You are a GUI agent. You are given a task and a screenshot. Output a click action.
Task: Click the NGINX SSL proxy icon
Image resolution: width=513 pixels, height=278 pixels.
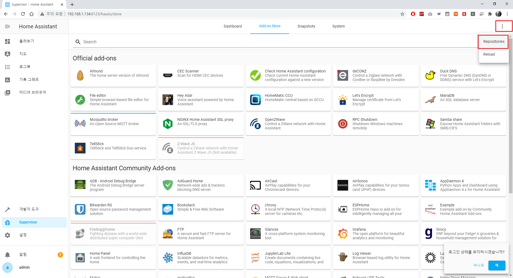coord(168,124)
